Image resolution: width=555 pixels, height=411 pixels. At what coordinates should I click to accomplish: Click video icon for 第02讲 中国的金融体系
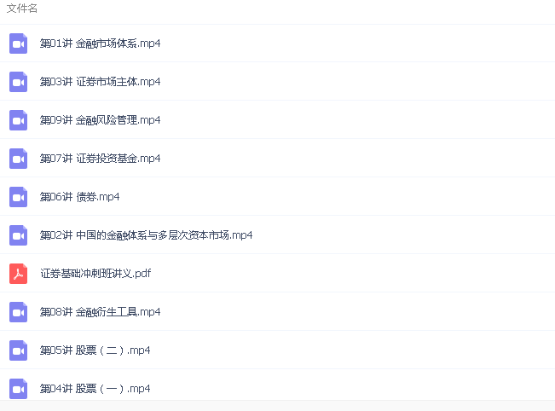pos(19,235)
